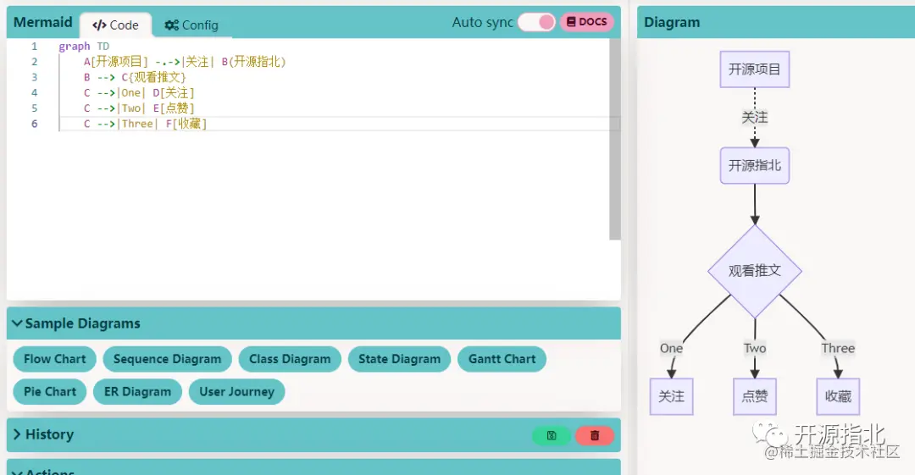Viewport: 915px width, 475px height.
Task: Click the 收藏 node in diagram
Action: [x=838, y=396]
